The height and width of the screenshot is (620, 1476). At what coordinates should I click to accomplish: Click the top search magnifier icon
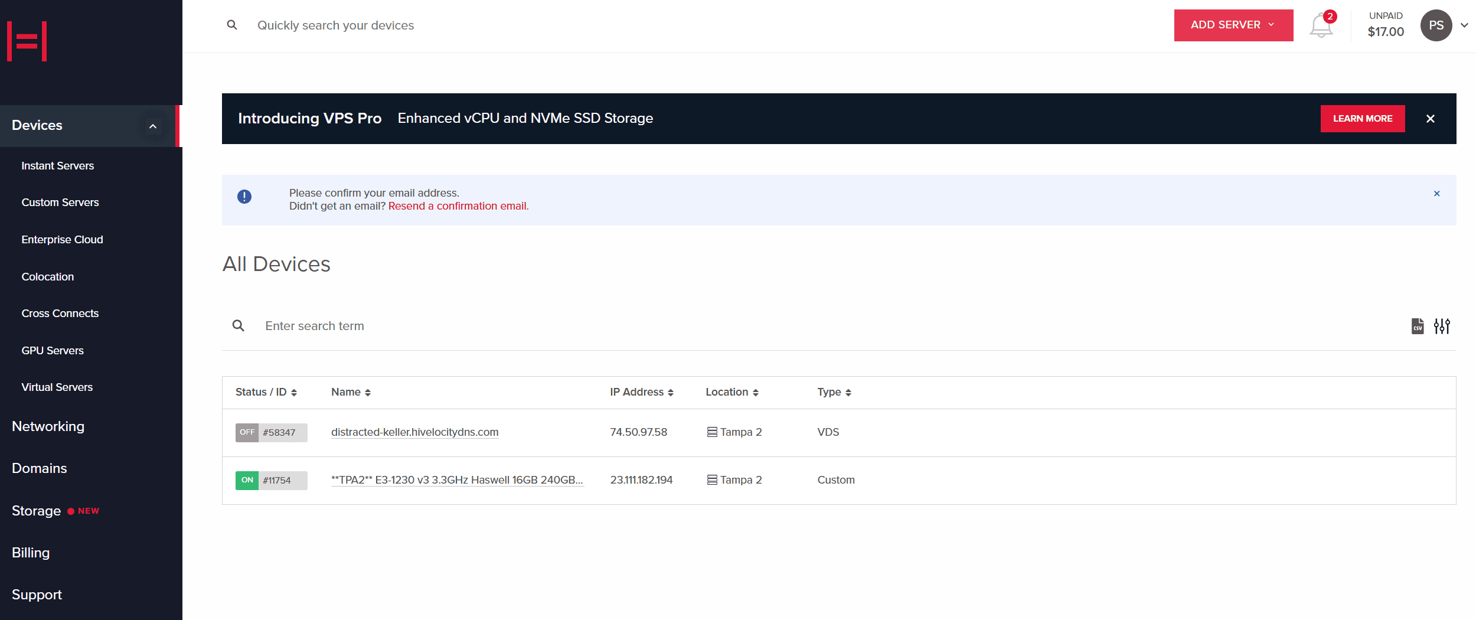point(232,25)
